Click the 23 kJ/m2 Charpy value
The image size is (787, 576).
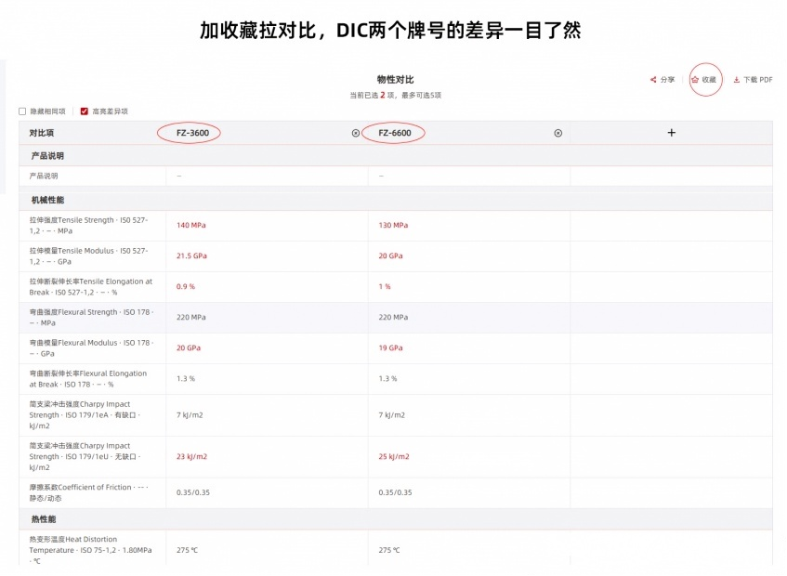click(191, 456)
